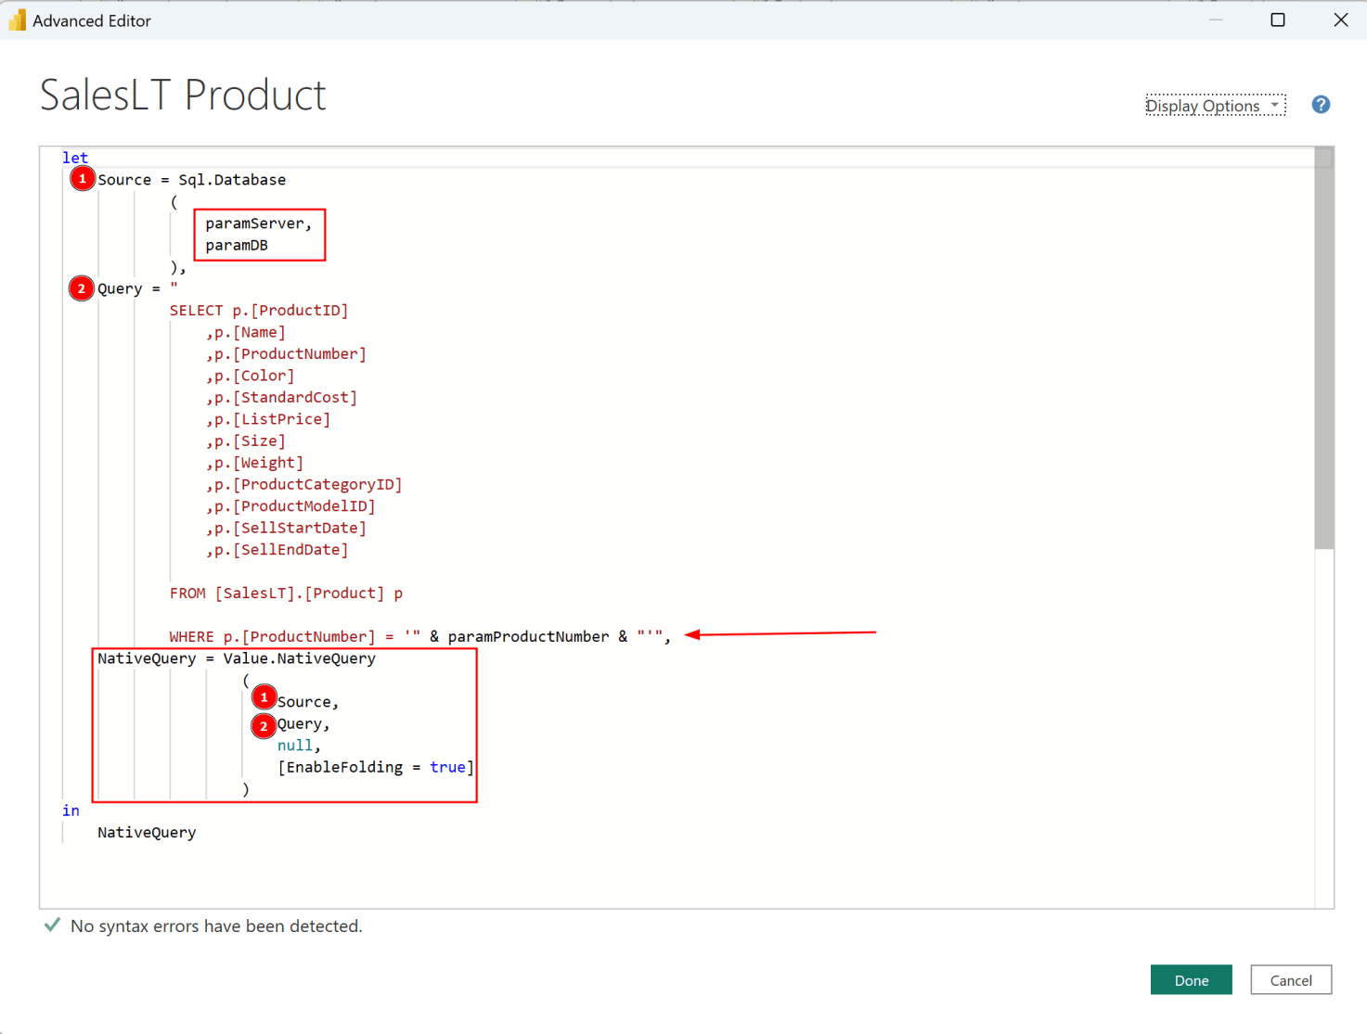Click the ',p.[StandardCost]' line
Screen dimensions: 1367x1034
[x=281, y=398]
